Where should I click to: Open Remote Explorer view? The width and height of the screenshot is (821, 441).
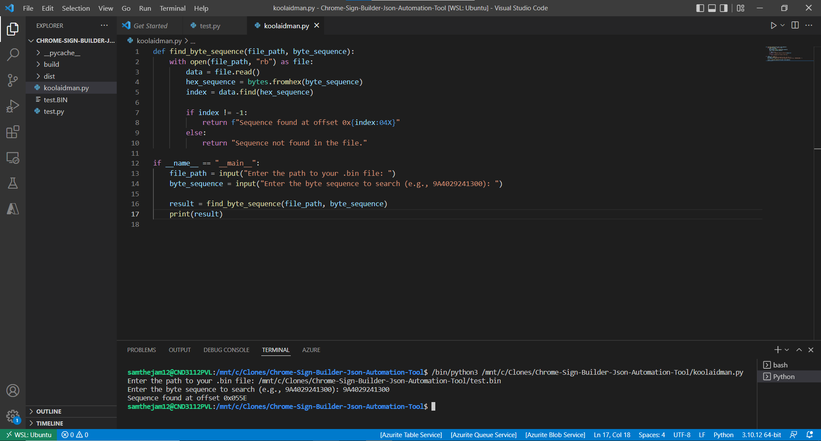point(13,158)
